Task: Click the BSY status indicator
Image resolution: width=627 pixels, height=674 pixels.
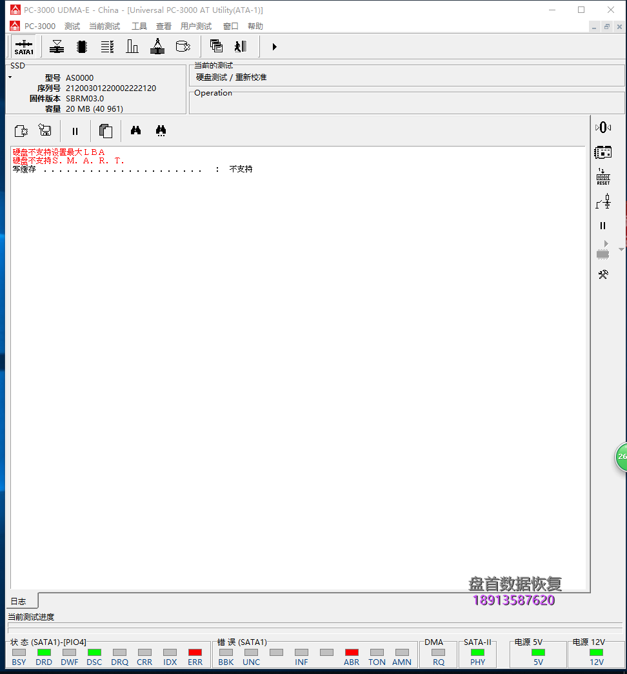Action: coord(19,653)
